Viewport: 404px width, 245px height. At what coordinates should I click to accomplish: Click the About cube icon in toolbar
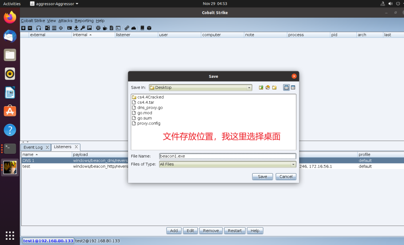(149, 28)
